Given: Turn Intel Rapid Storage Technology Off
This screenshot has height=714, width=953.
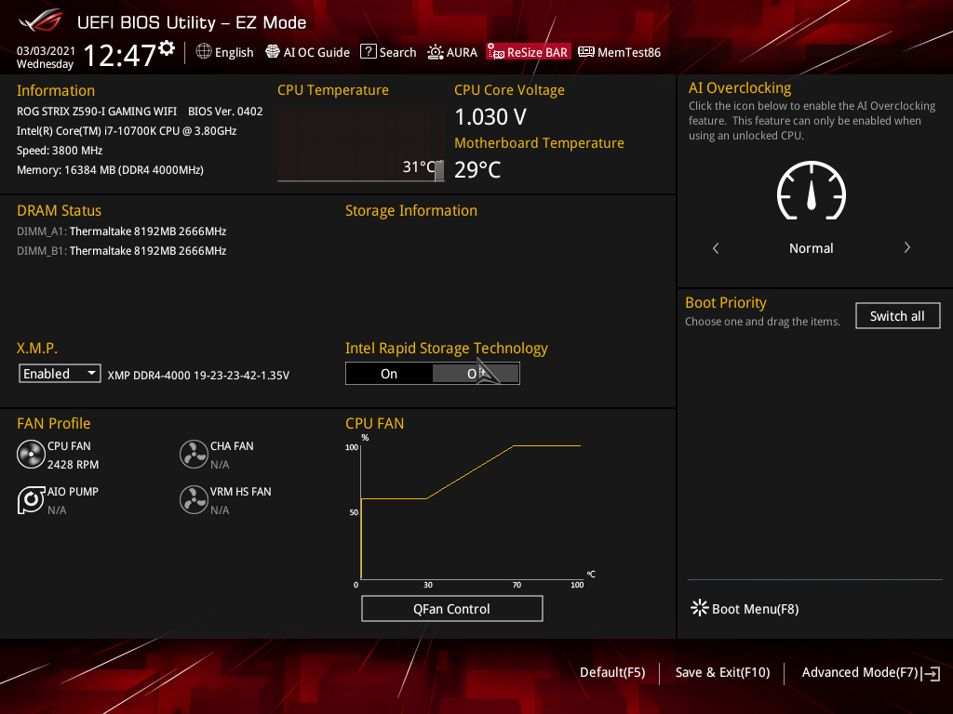Looking at the screenshot, I should (x=476, y=374).
